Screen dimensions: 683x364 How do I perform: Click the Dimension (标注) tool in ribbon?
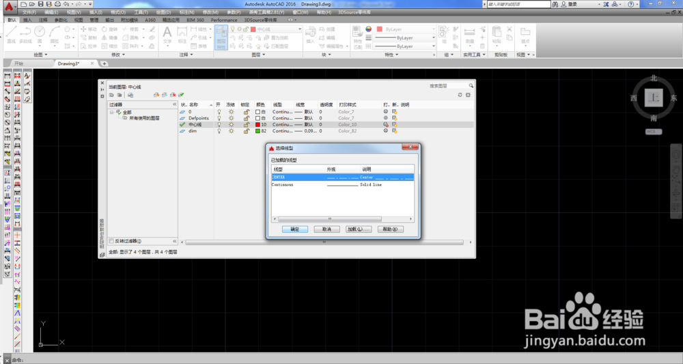pyautogui.click(x=182, y=35)
